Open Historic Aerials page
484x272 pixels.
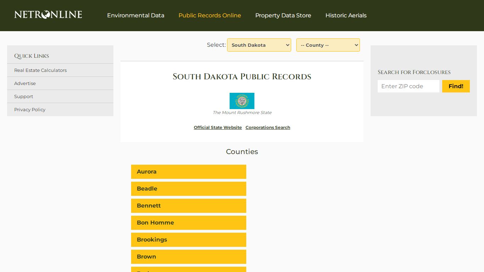click(346, 16)
